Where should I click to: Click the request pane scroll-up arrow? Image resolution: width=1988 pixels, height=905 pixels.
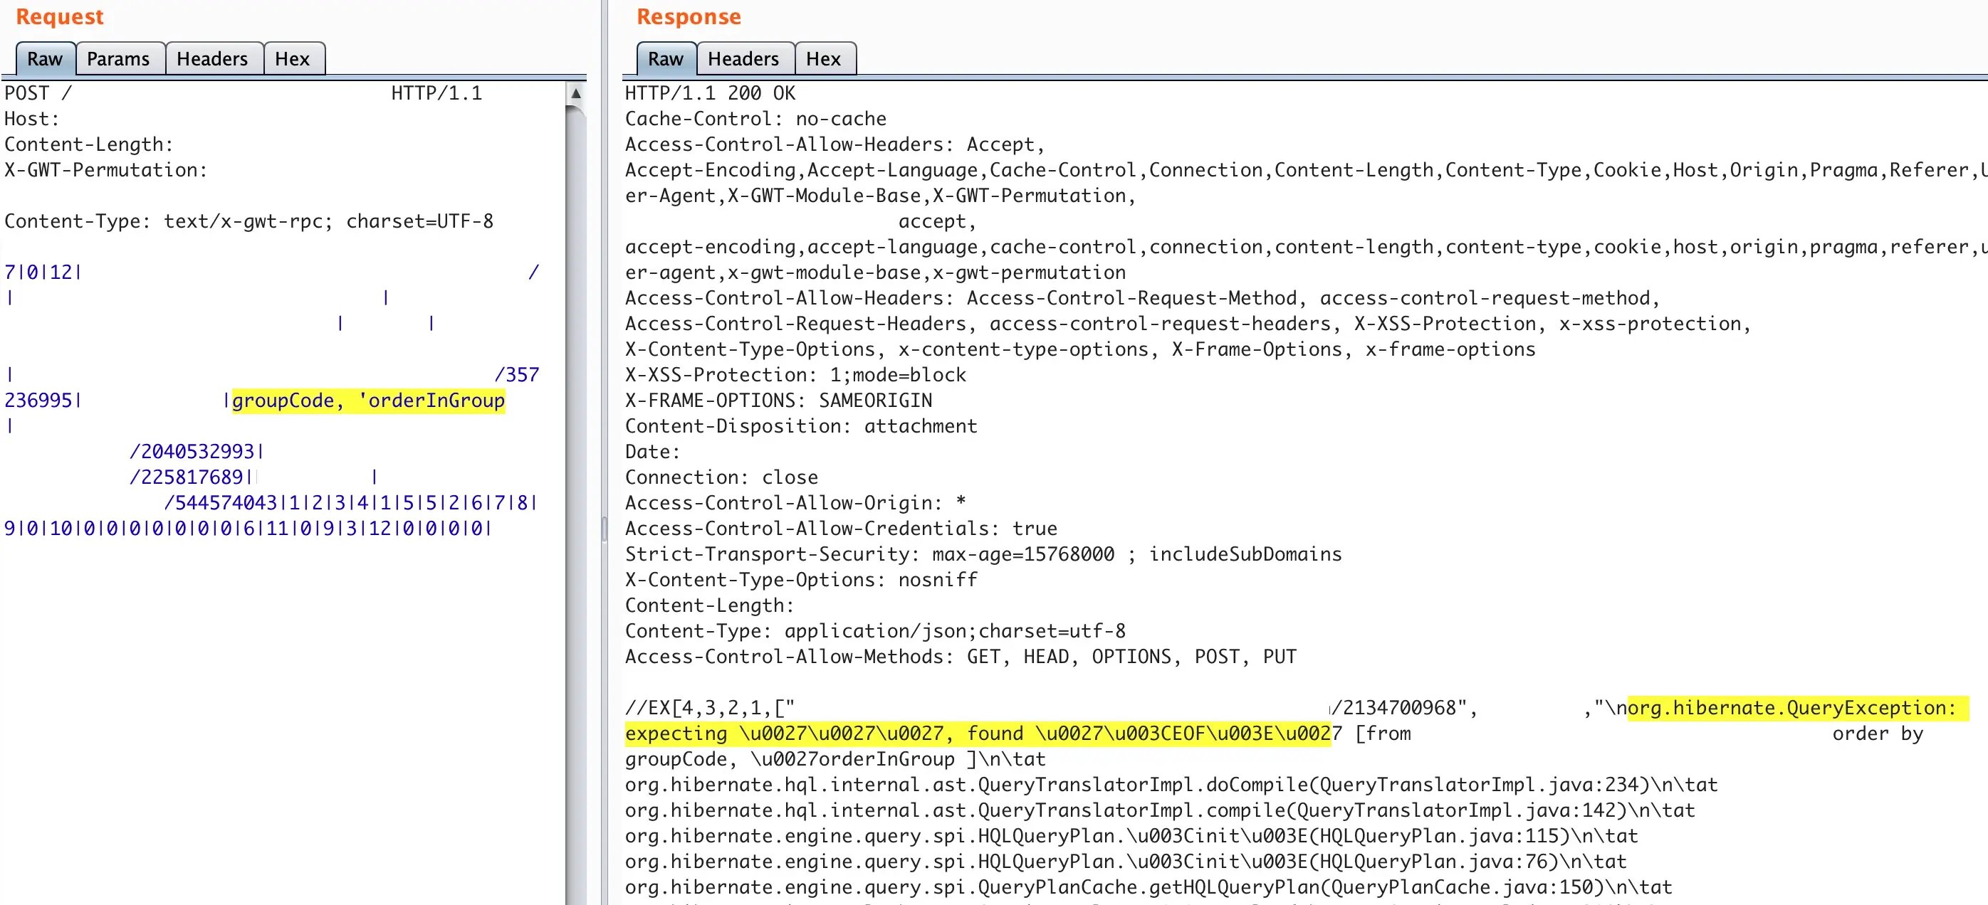(x=576, y=94)
